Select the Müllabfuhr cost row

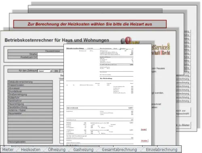(x=30, y=98)
